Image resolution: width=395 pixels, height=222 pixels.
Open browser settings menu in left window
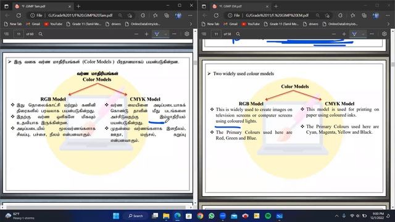click(190, 15)
